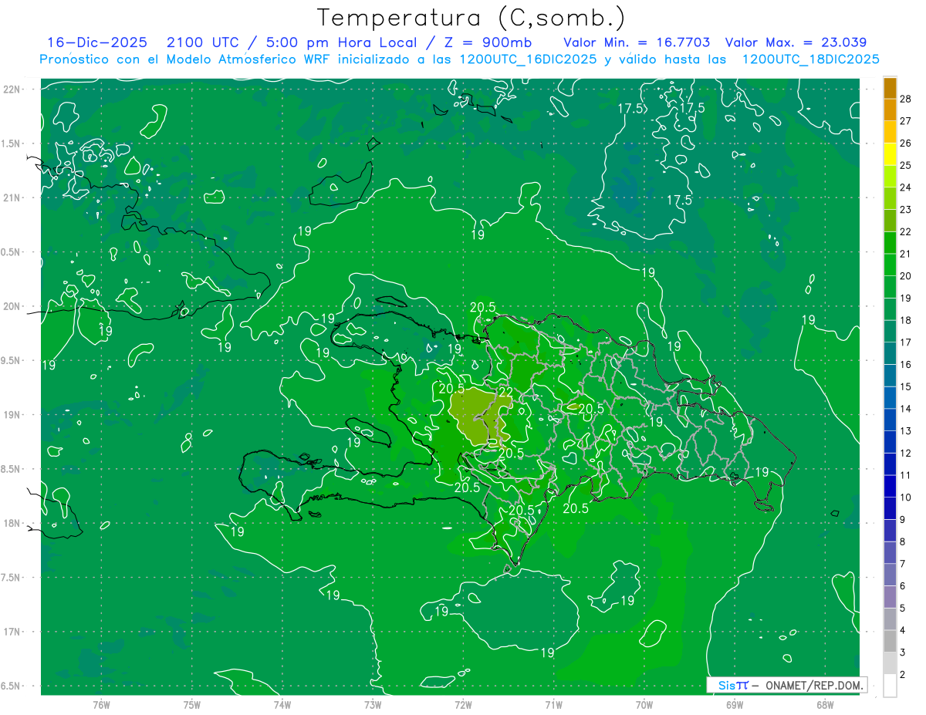Click the 17N latitude axis label
The width and height of the screenshot is (926, 715).
(x=12, y=632)
